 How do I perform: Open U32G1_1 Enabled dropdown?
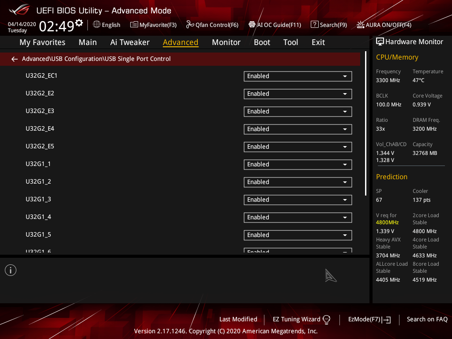coord(298,165)
